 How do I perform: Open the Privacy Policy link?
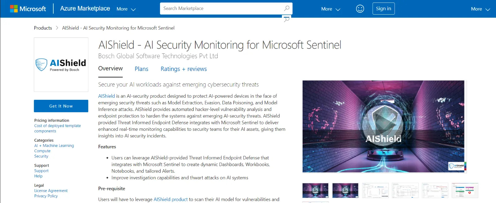46,196
